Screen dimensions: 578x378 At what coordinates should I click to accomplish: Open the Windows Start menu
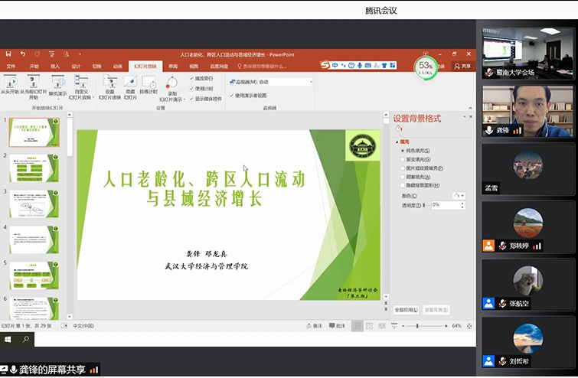click(x=8, y=338)
